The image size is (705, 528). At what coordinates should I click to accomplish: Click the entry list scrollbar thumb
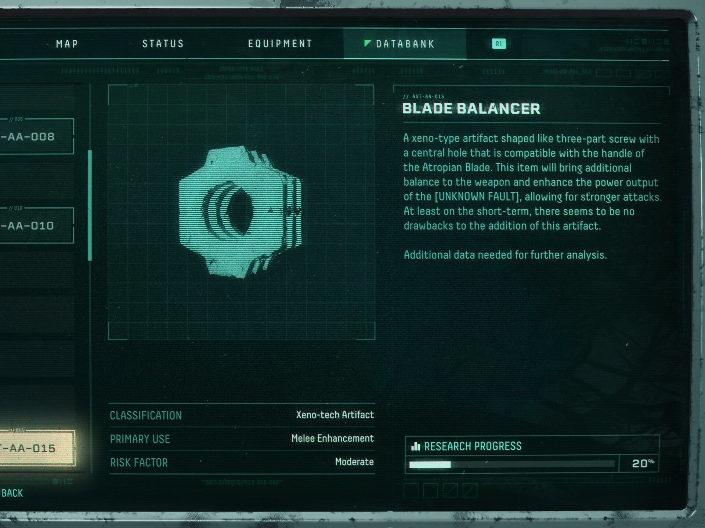(90, 205)
